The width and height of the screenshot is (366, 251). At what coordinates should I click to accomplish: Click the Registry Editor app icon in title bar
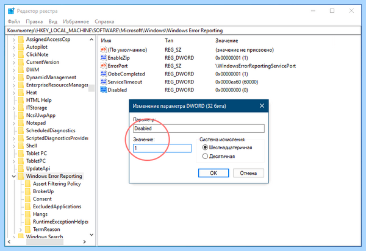[x=11, y=11]
